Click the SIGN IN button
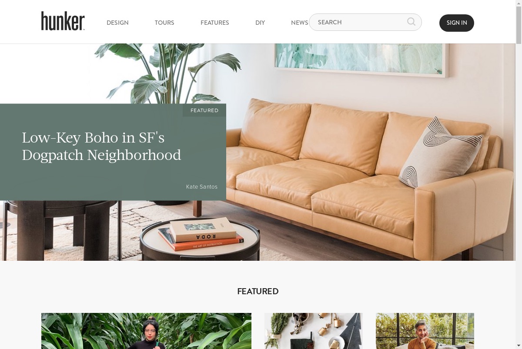 click(x=457, y=23)
